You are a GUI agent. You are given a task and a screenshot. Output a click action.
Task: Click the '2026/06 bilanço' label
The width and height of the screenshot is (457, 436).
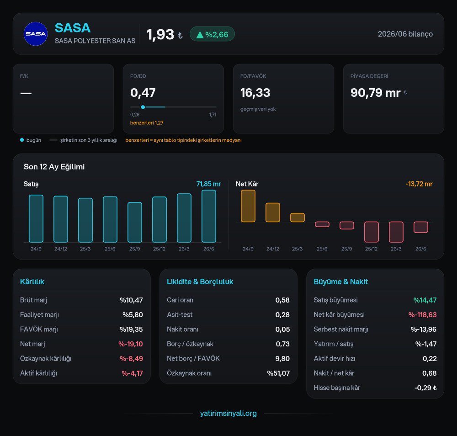[405, 34]
